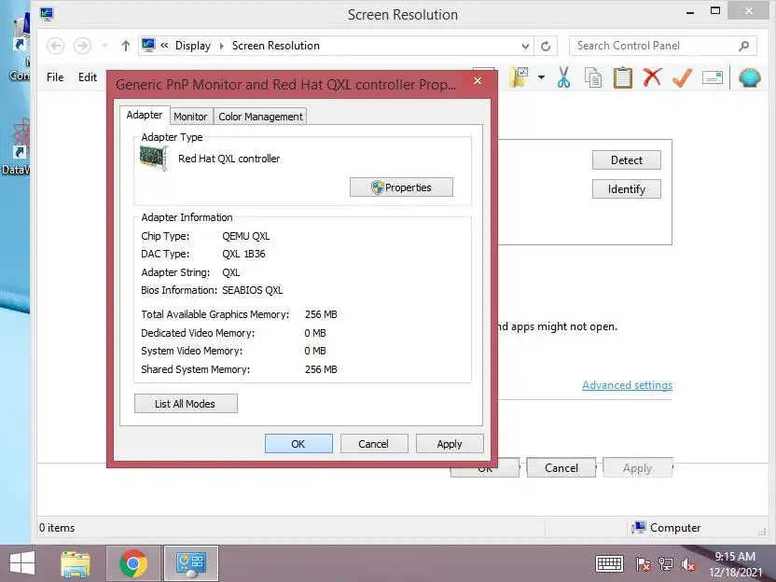Click the Identify button
Screen dimensions: 776x582
tap(627, 189)
